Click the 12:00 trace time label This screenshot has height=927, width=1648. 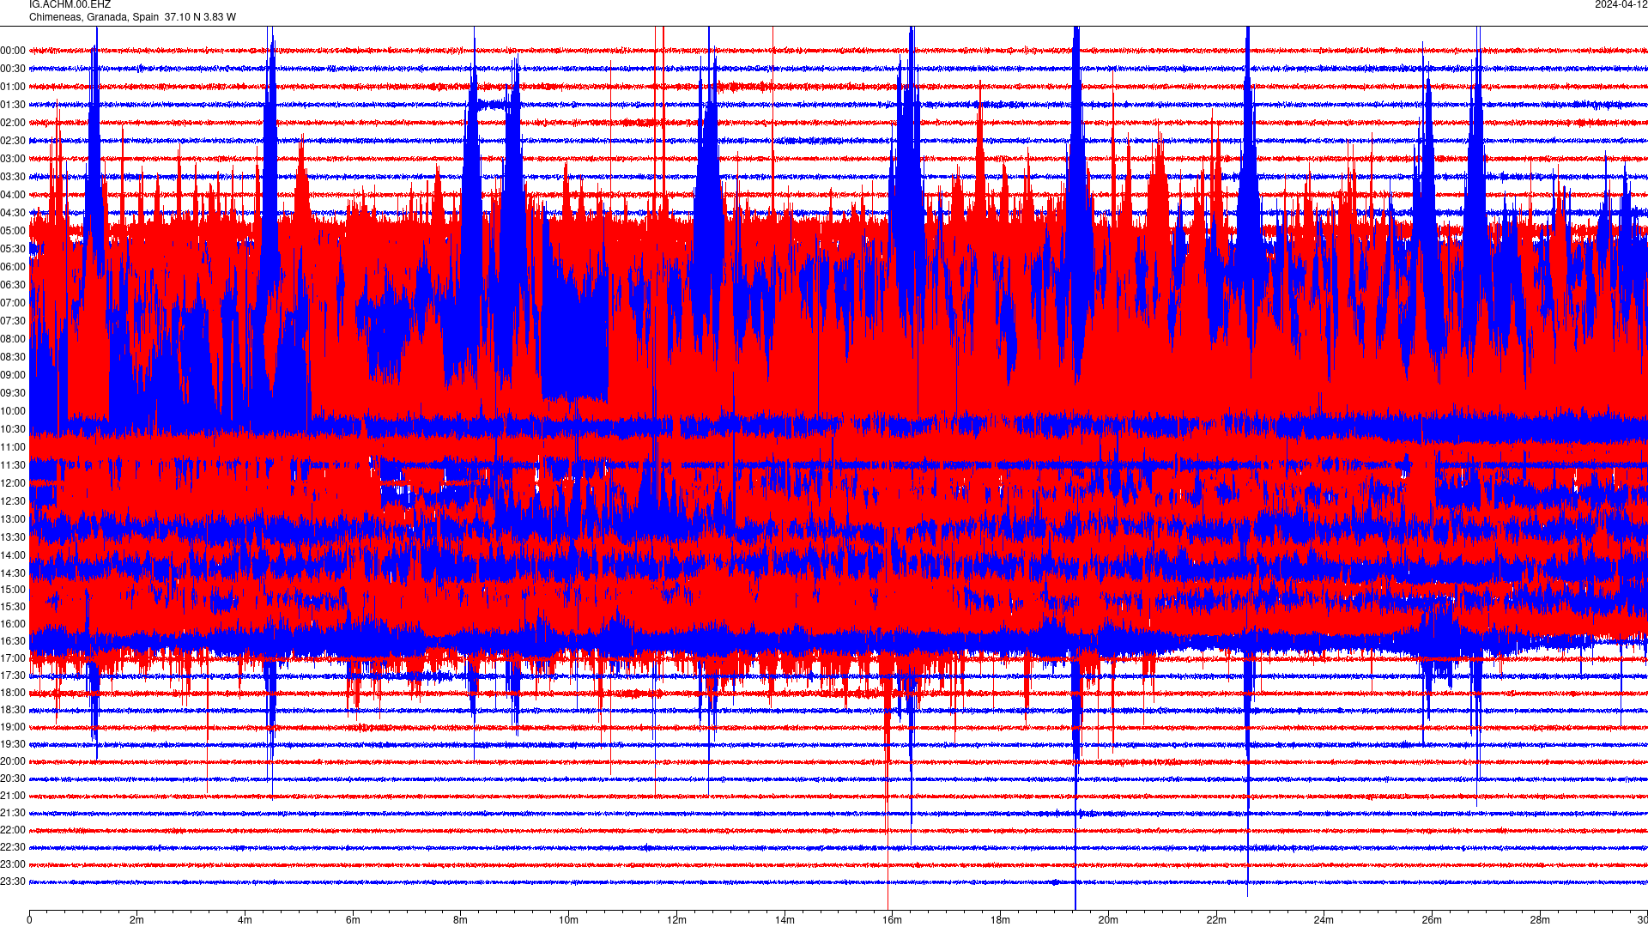(x=13, y=483)
